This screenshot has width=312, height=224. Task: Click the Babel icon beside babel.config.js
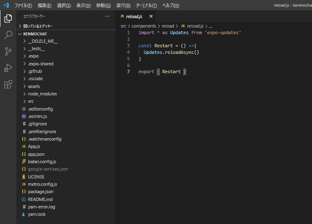point(24,162)
